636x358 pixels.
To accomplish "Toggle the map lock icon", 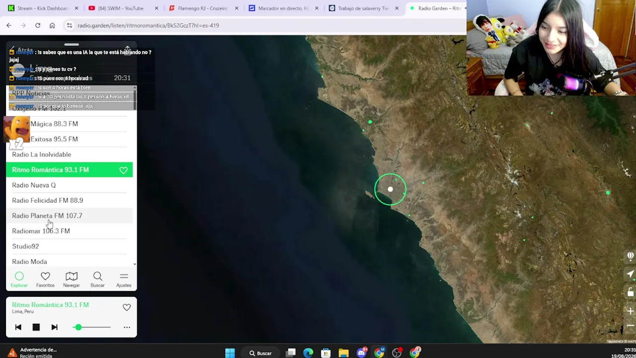I will coord(631,292).
